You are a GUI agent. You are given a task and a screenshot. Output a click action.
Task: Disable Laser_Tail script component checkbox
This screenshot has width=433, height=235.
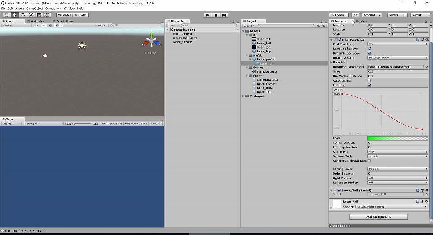click(339, 190)
